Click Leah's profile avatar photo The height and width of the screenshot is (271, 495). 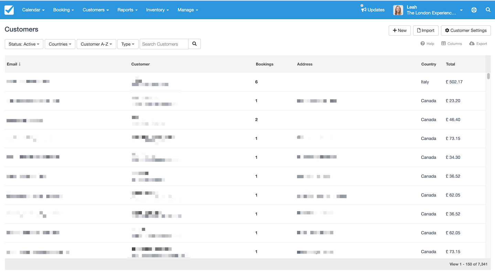pyautogui.click(x=398, y=10)
